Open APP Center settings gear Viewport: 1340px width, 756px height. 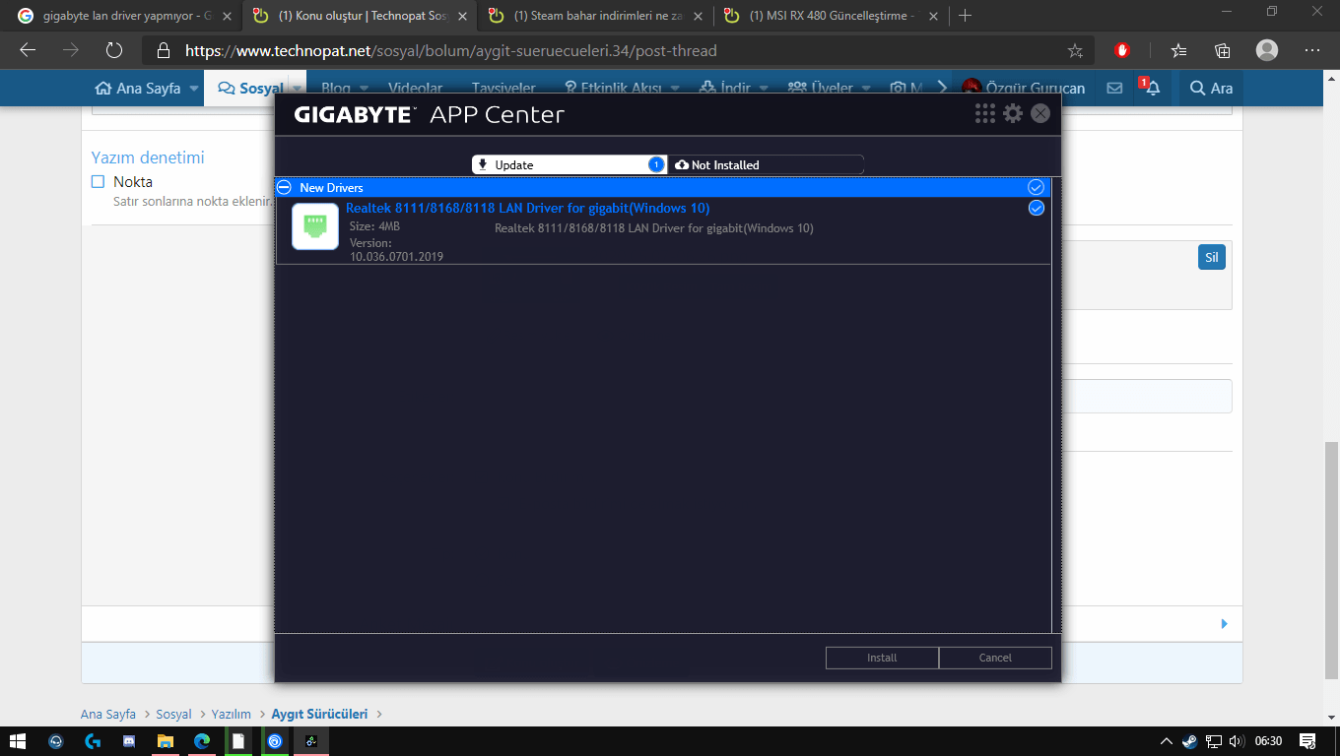click(1013, 114)
